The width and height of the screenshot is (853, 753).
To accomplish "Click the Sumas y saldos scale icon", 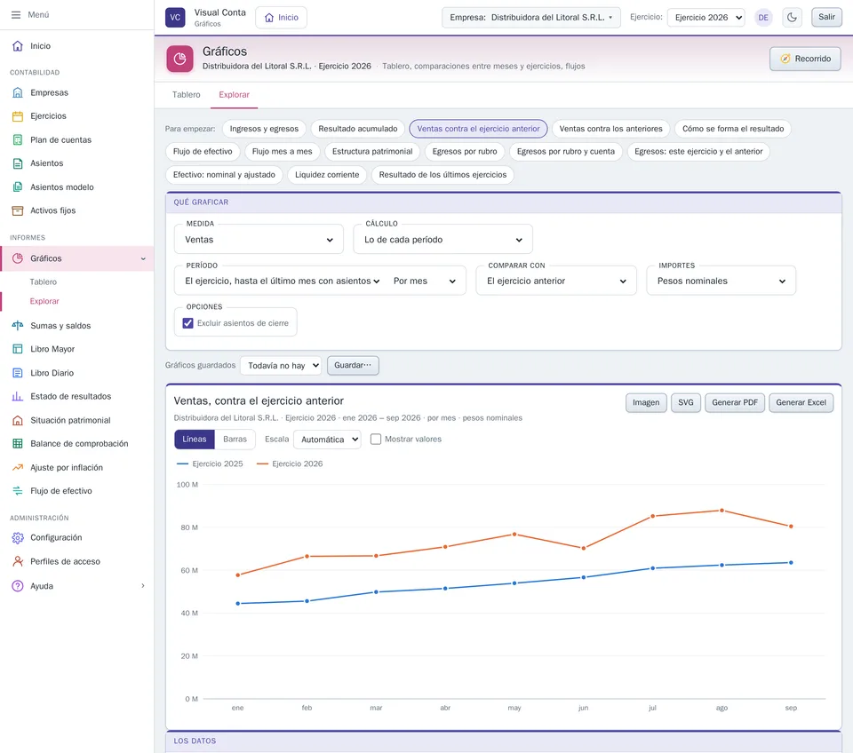I will click(x=18, y=326).
